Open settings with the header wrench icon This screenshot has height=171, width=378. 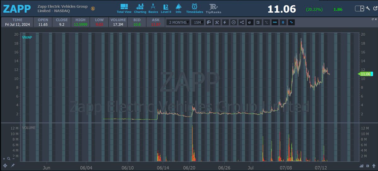click(368, 9)
